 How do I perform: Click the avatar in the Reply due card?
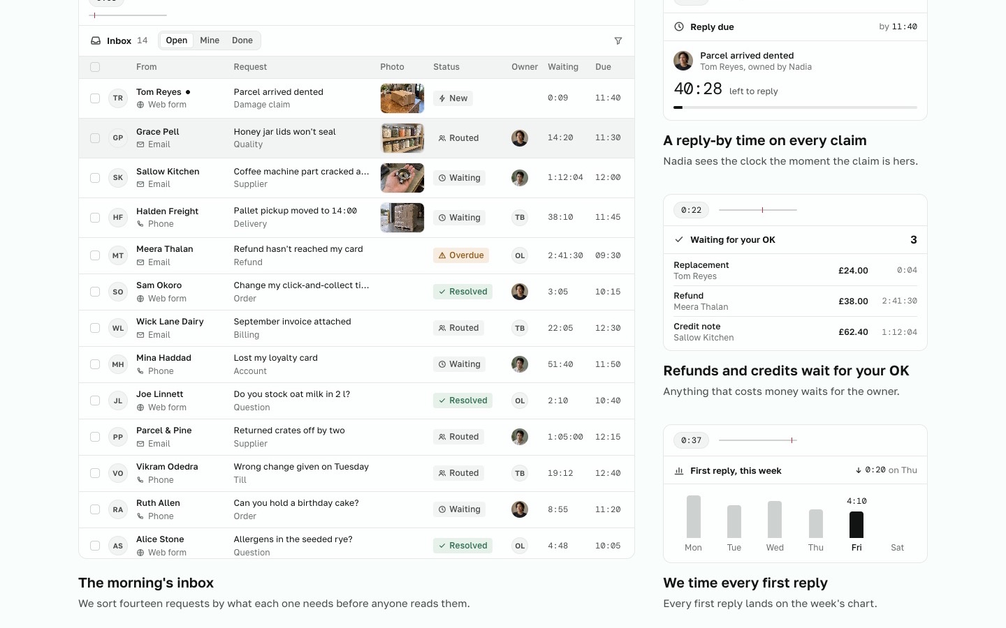point(683,61)
